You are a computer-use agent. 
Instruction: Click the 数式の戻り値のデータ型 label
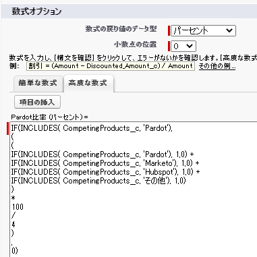(121, 29)
